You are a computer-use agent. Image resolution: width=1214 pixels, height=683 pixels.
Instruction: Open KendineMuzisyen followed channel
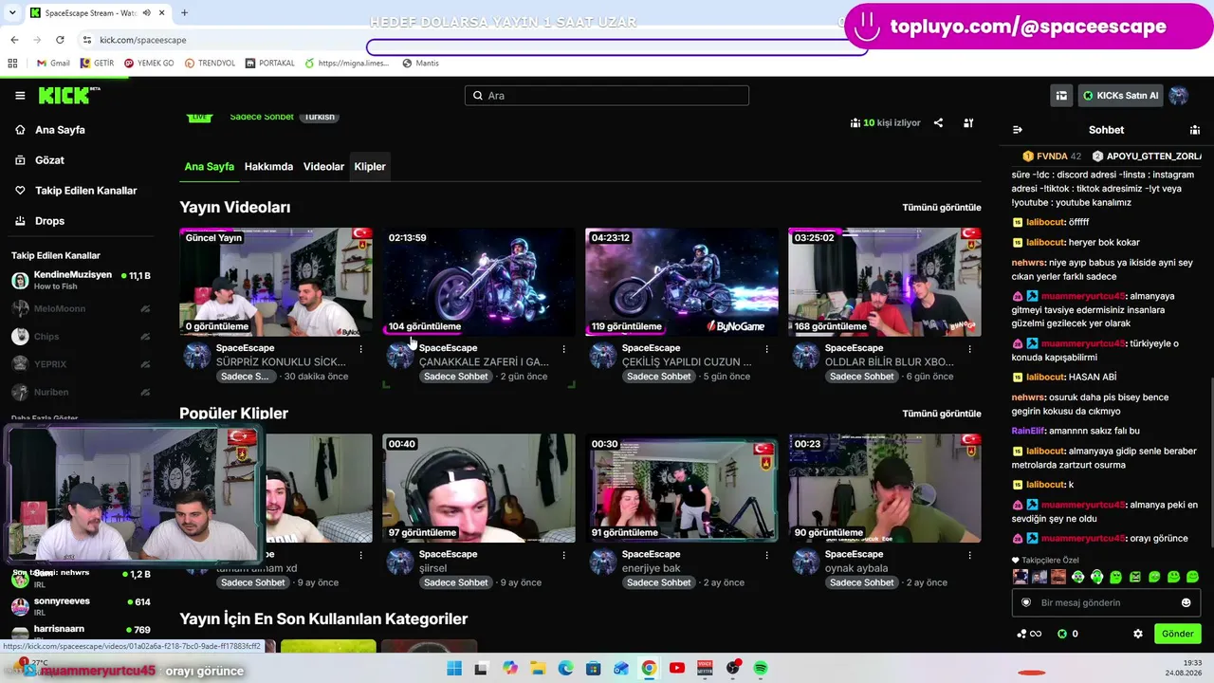click(x=81, y=281)
